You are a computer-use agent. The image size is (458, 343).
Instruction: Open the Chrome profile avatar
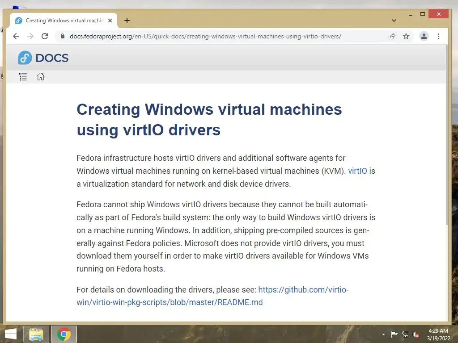(424, 36)
